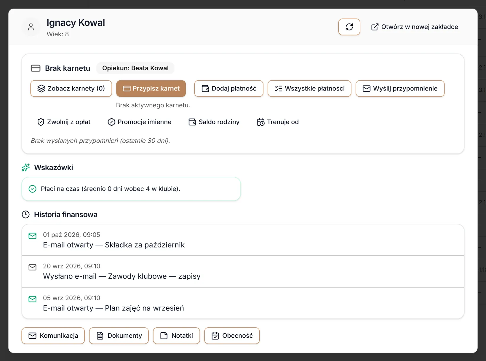Open Promocje imienne
Screen dimensions: 486x361
point(140,122)
